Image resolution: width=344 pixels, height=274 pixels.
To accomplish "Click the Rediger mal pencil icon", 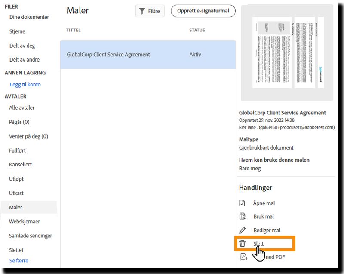I will coord(243,230).
